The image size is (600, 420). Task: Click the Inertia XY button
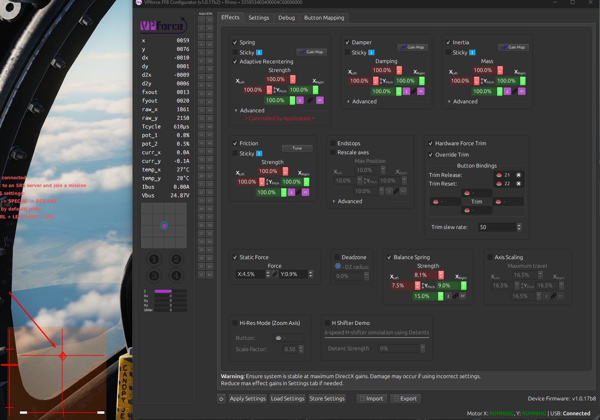(522, 91)
